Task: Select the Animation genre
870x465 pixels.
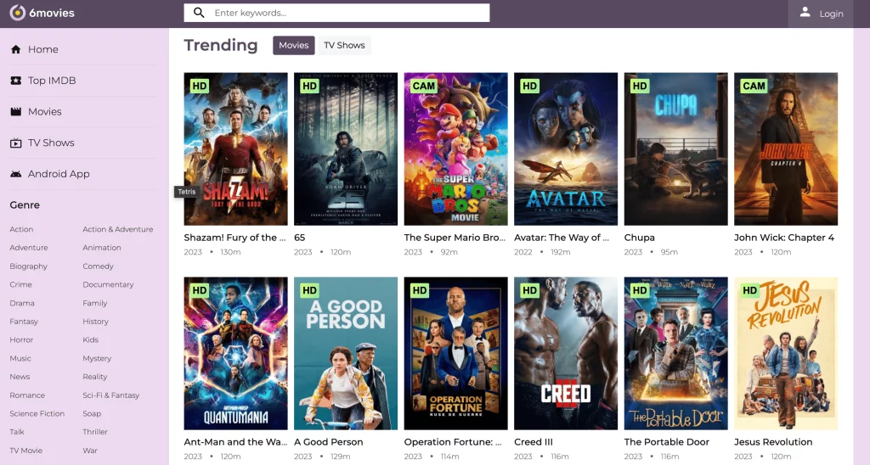Action: 102,248
